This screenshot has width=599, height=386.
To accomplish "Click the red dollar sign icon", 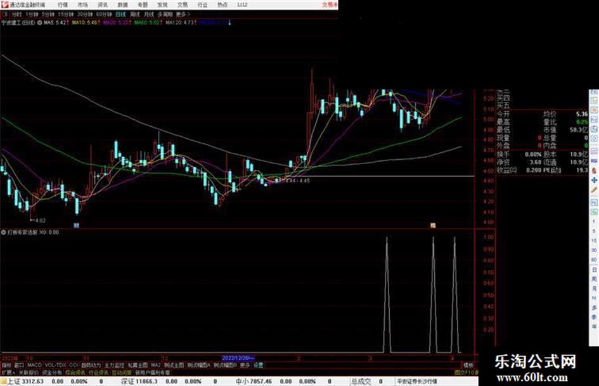I will tap(594, 170).
